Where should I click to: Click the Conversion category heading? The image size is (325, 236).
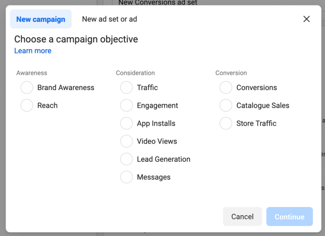click(x=231, y=73)
